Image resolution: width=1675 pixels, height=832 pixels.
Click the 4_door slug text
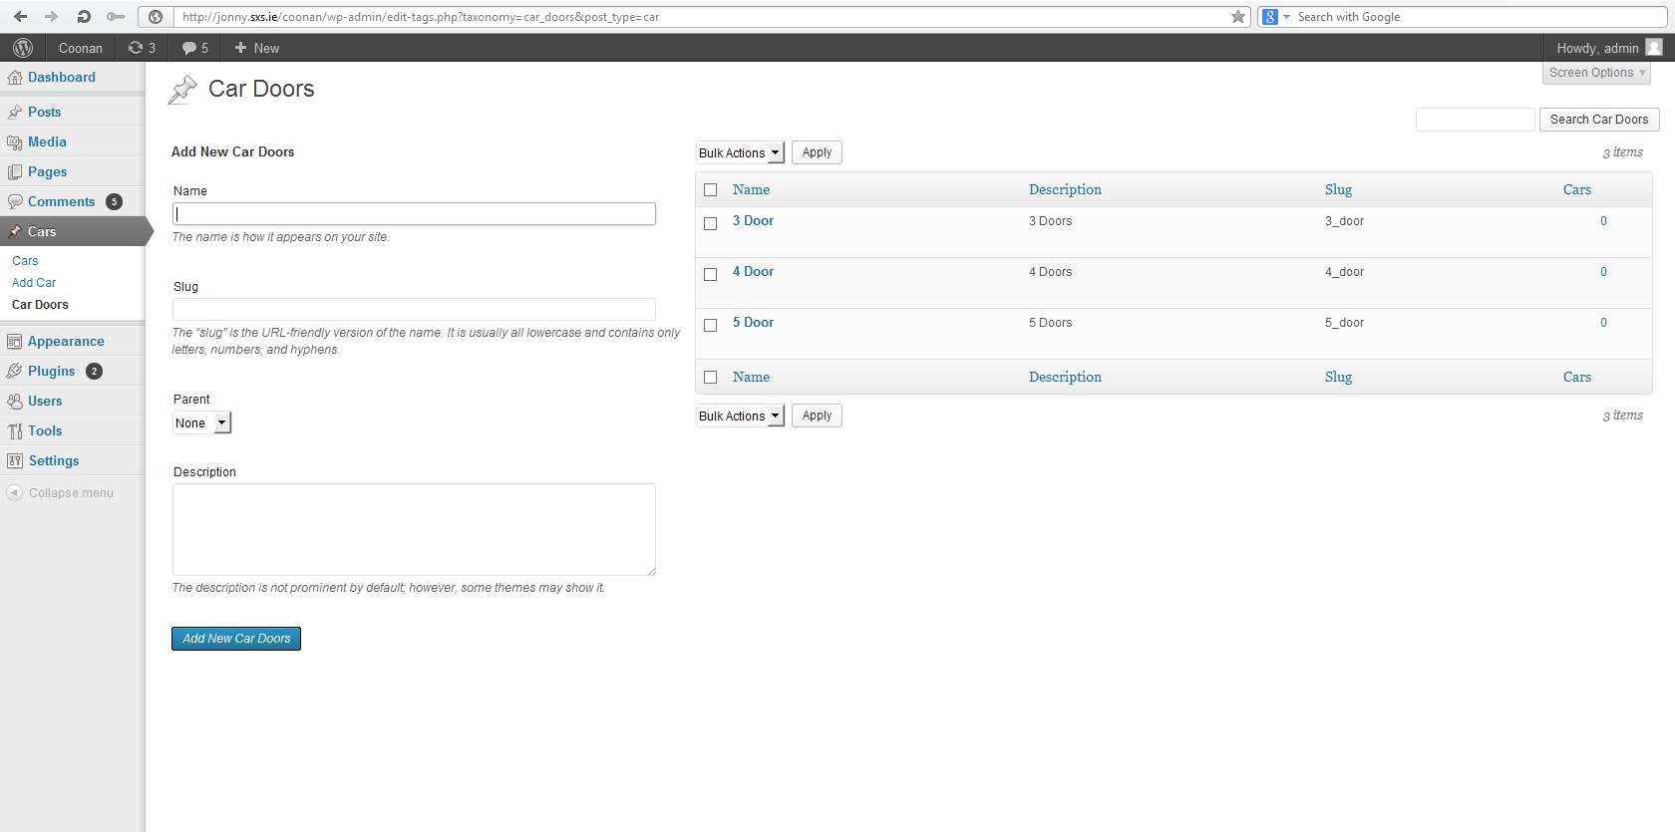tap(1344, 272)
